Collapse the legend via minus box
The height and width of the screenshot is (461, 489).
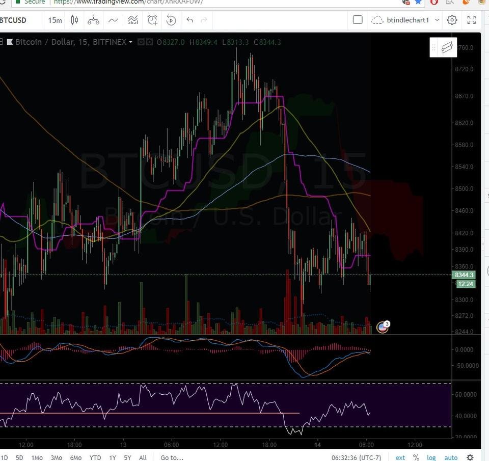(2, 42)
